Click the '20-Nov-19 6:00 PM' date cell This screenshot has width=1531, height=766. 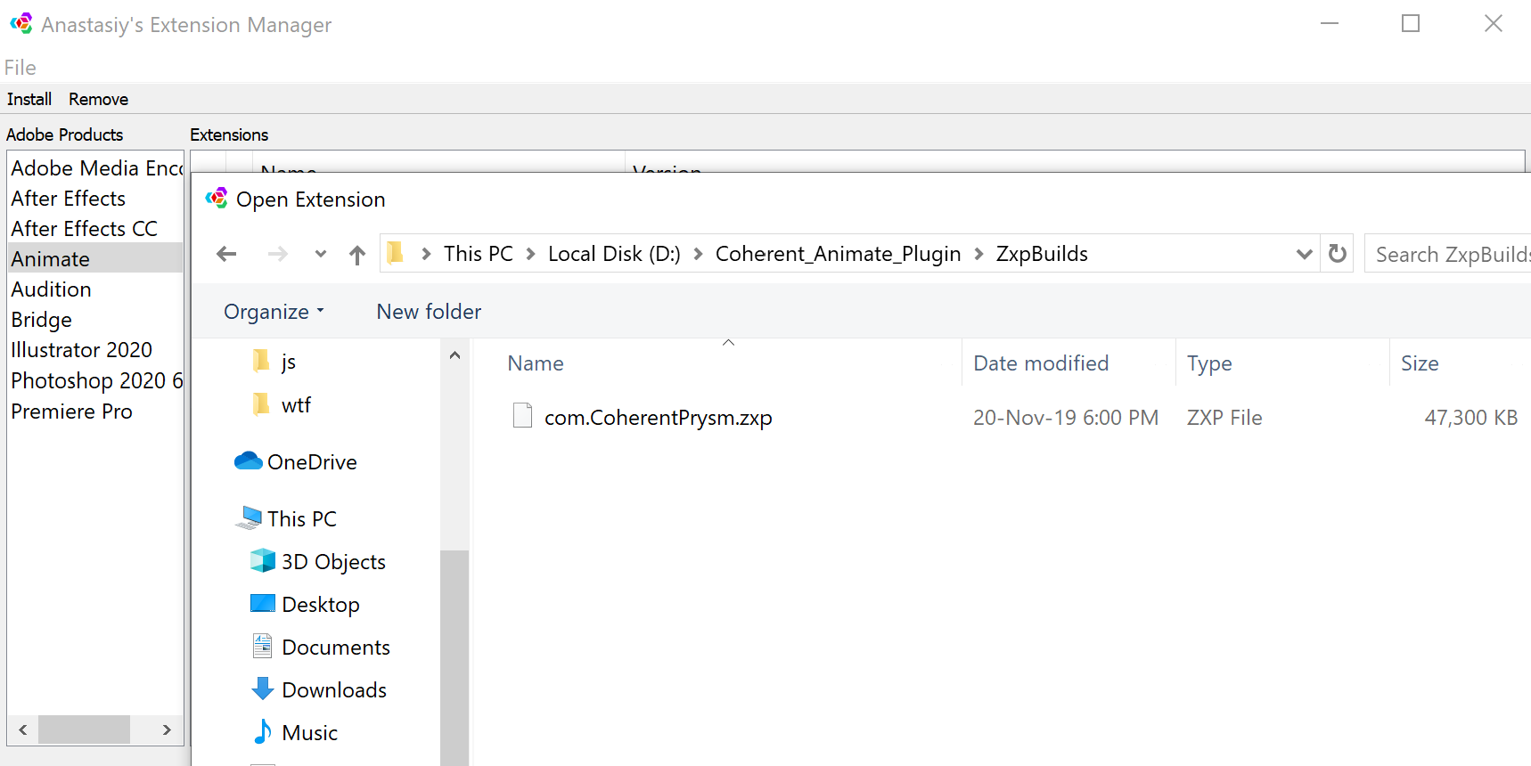point(1066,418)
